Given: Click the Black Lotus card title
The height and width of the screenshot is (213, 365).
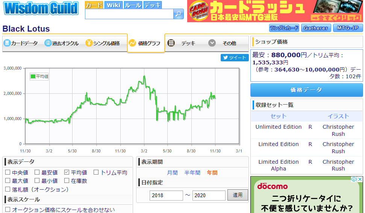Looking at the screenshot, I should [x=26, y=29].
